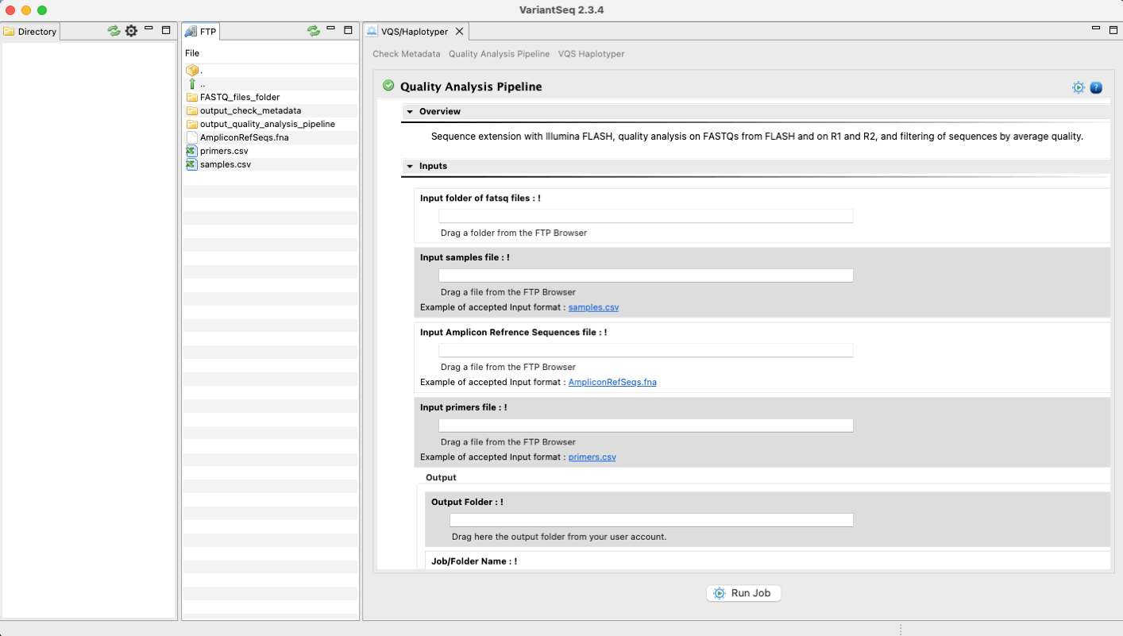
Task: Open the VQS Haplotyper step
Action: pos(591,54)
